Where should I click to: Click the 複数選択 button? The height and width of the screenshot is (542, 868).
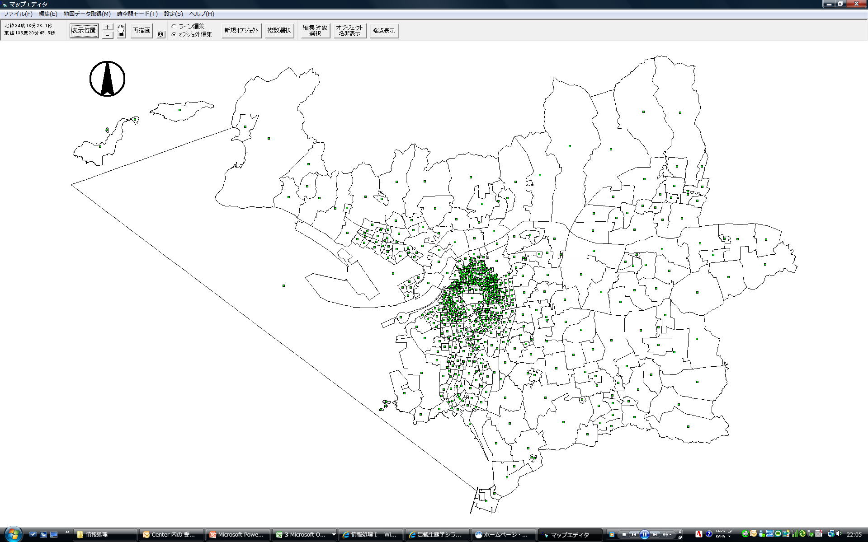[x=279, y=31]
